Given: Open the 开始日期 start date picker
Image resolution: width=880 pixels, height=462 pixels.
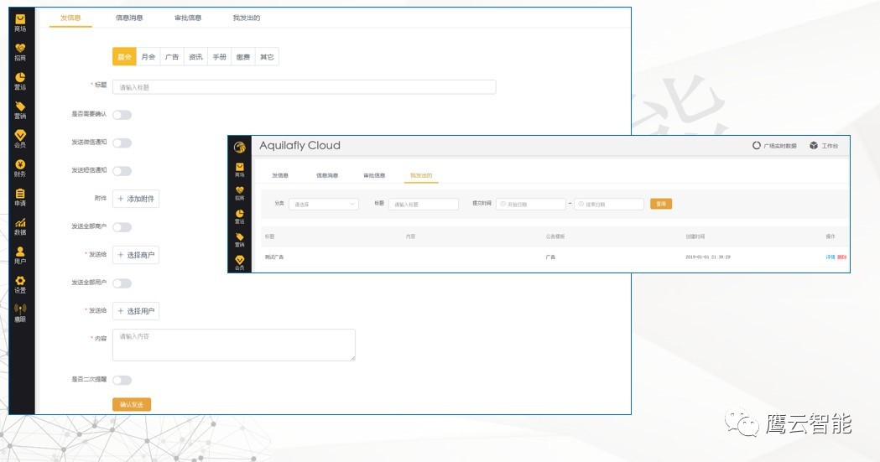Looking at the screenshot, I should coord(531,204).
